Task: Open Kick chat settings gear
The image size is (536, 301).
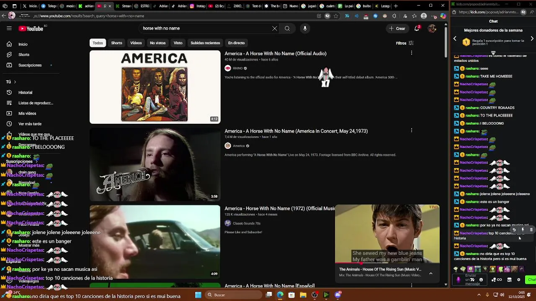Action: click(x=518, y=280)
